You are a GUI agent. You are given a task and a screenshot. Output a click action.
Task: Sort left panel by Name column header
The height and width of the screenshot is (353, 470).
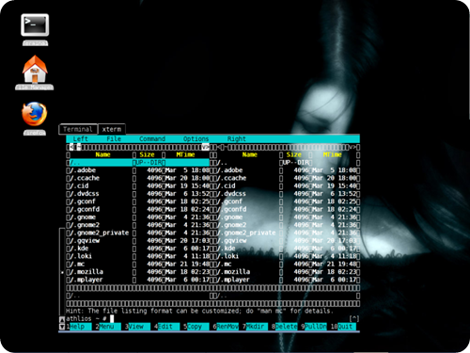pyautogui.click(x=102, y=154)
